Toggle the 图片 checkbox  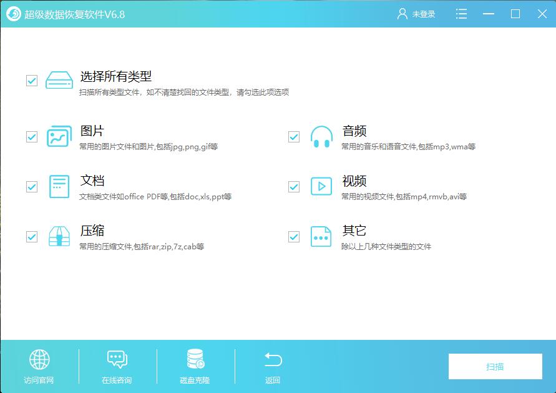32,137
